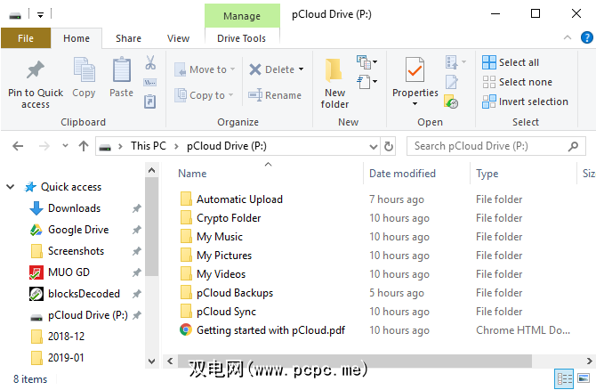This screenshot has height=390, width=596.
Task: Go forward with the Forward arrow
Action: pos(44,146)
